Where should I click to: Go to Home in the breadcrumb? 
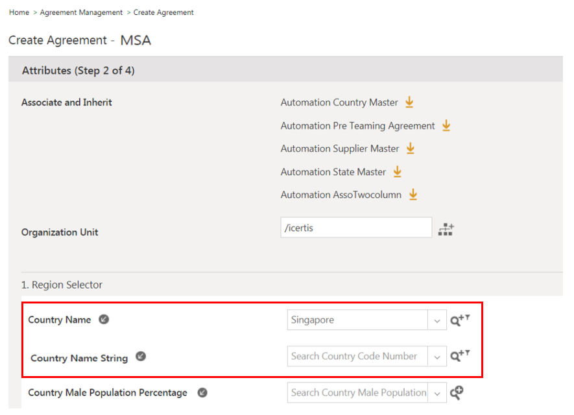(19, 12)
